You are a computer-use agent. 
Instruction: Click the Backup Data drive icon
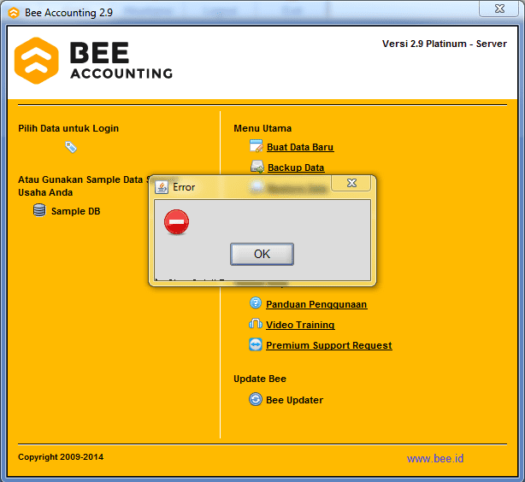(257, 167)
